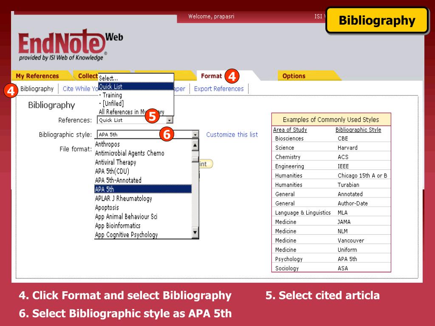435x326 pixels.
Task: Open the Options tab
Action: [x=294, y=76]
